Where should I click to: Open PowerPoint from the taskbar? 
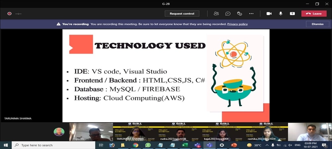[x=234, y=145]
